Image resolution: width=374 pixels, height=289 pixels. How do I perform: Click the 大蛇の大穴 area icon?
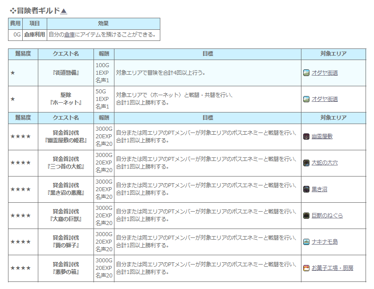(x=306, y=163)
